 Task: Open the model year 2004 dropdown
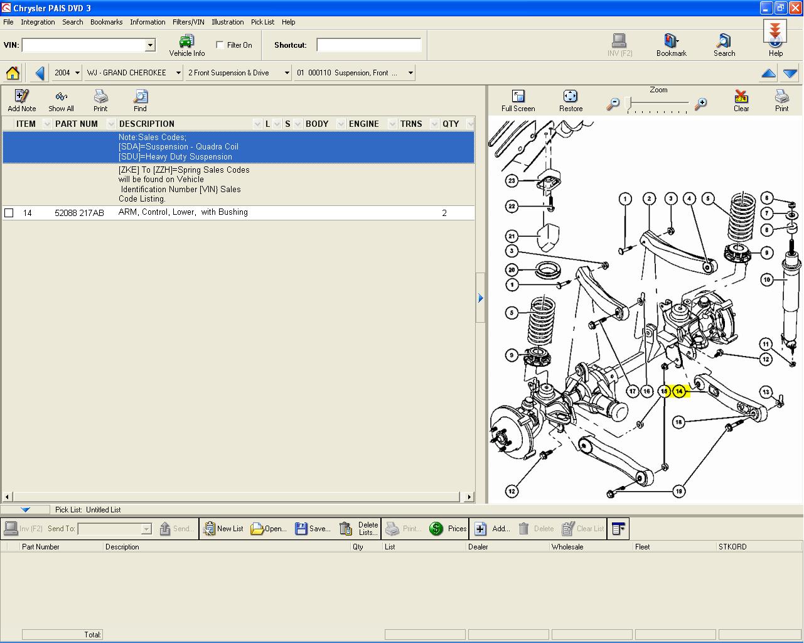(x=77, y=73)
